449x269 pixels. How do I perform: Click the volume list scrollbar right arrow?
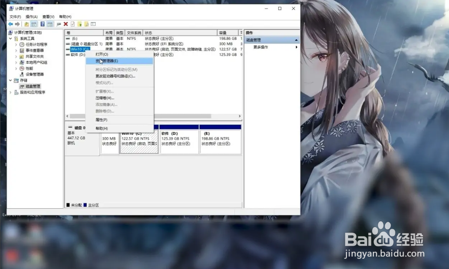pos(240,116)
